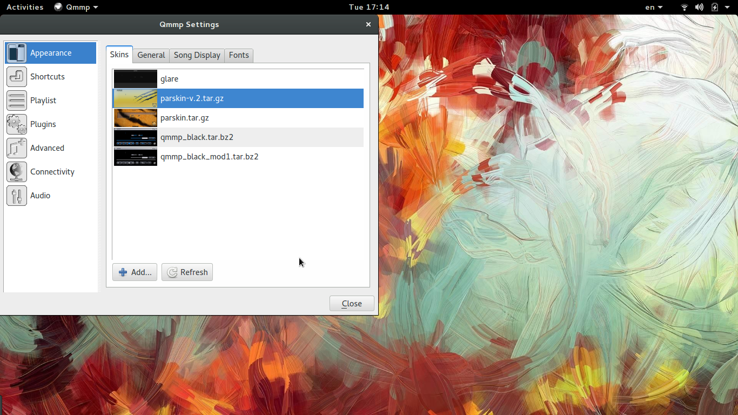This screenshot has width=738, height=415.
Task: Select the glare skin thumbnail
Action: click(x=136, y=79)
